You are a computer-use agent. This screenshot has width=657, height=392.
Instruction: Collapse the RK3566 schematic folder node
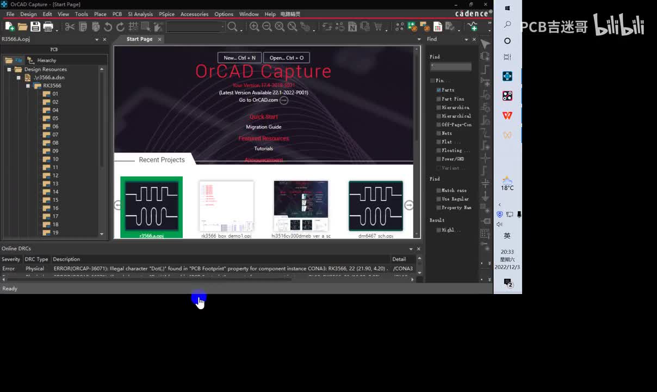click(28, 85)
